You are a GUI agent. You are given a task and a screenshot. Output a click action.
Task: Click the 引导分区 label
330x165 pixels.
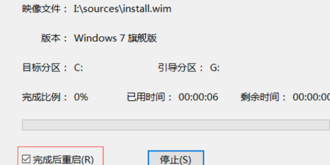pyautogui.click(x=177, y=68)
